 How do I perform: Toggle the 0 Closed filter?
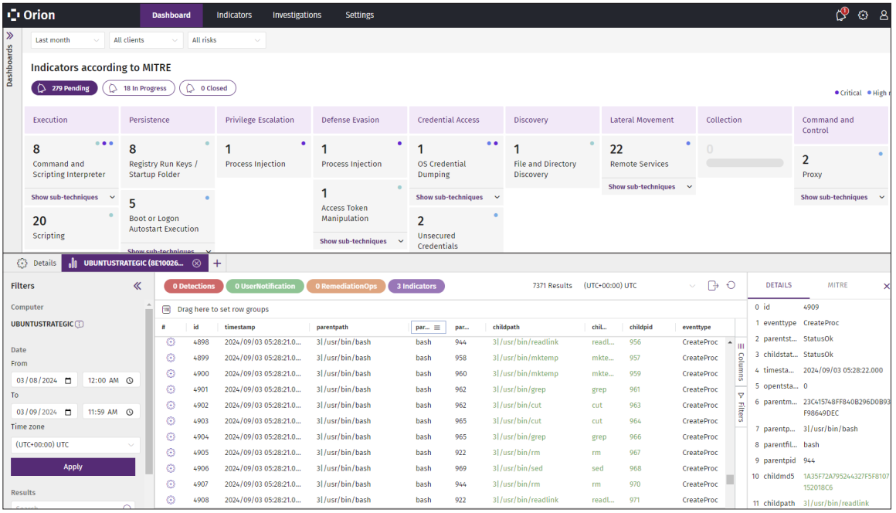pos(208,88)
